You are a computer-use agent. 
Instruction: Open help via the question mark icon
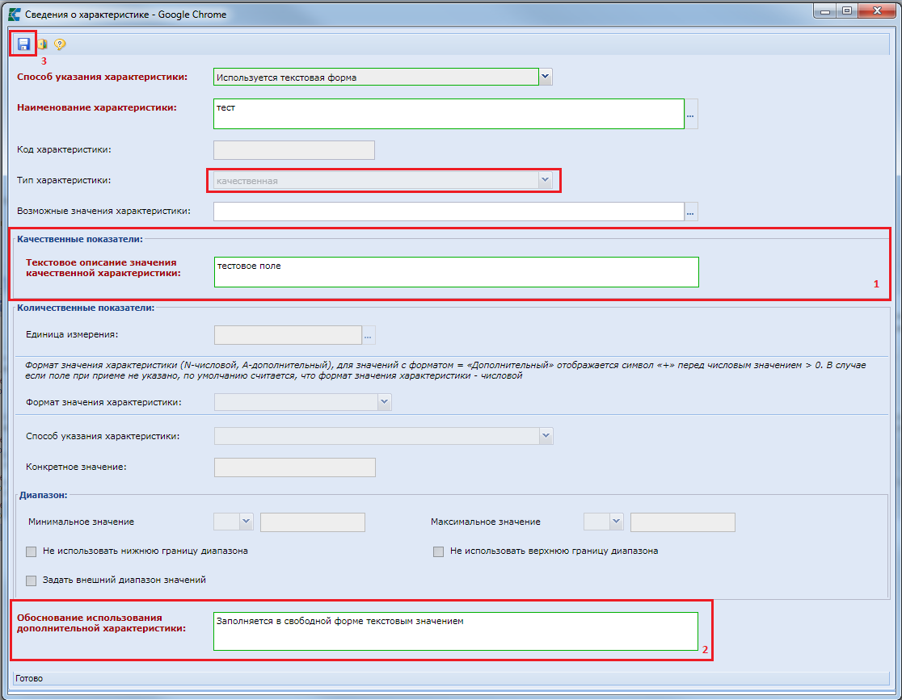60,44
